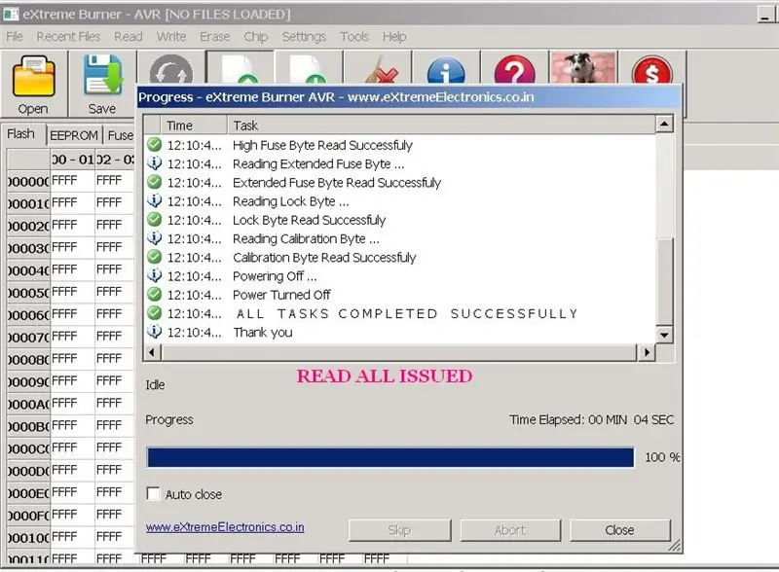Click green check icon beside High Fuse Byte Read

[x=155, y=145]
